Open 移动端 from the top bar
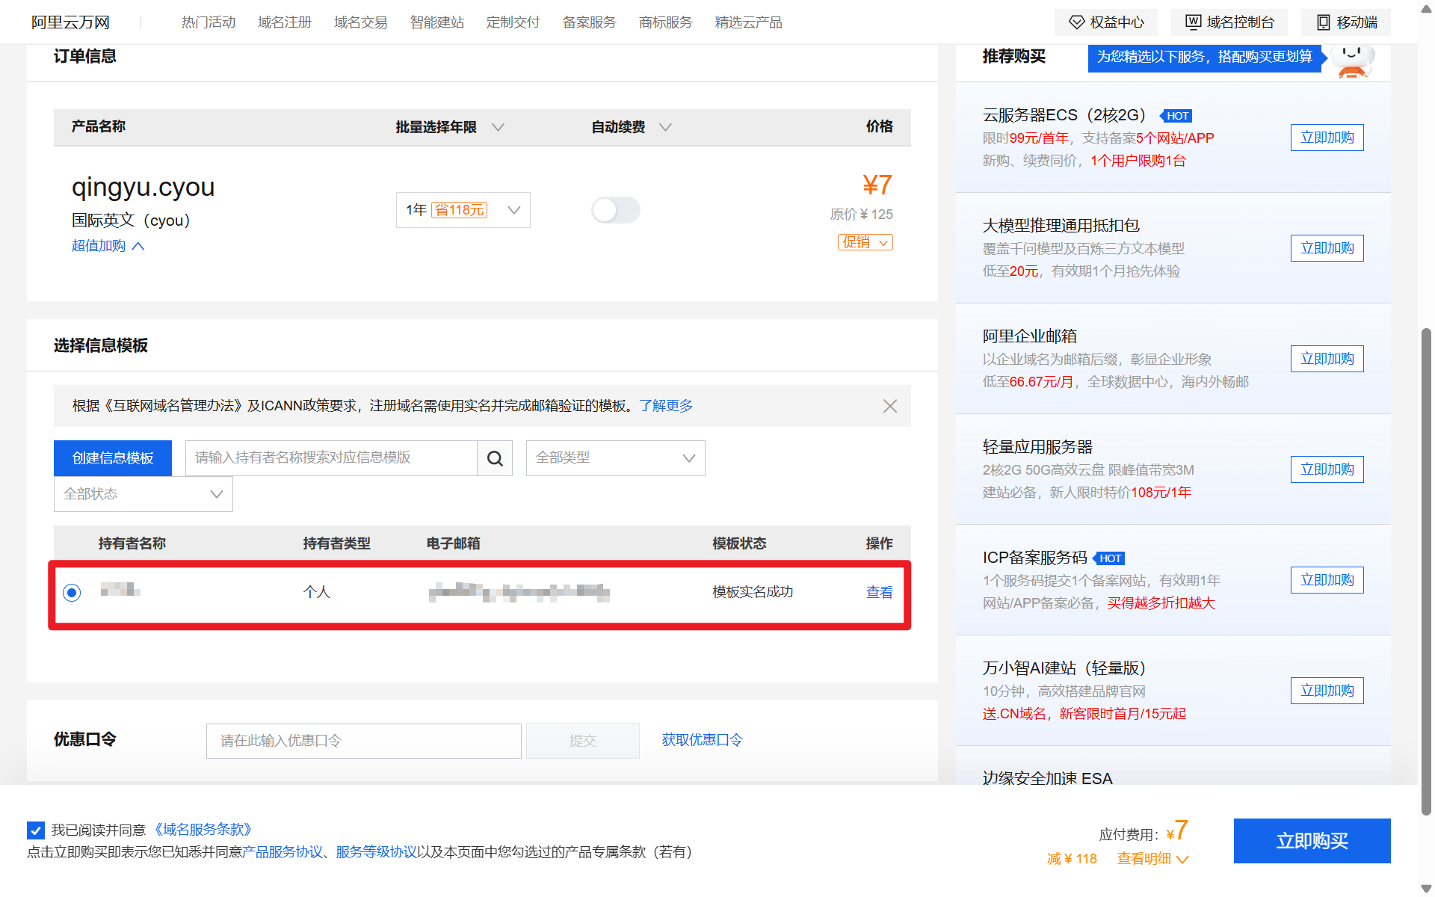 (x=1346, y=22)
